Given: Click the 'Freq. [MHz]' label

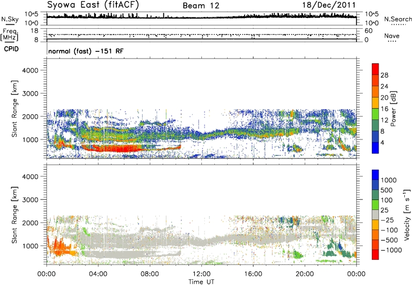Looking at the screenshot, I should coord(9,35).
